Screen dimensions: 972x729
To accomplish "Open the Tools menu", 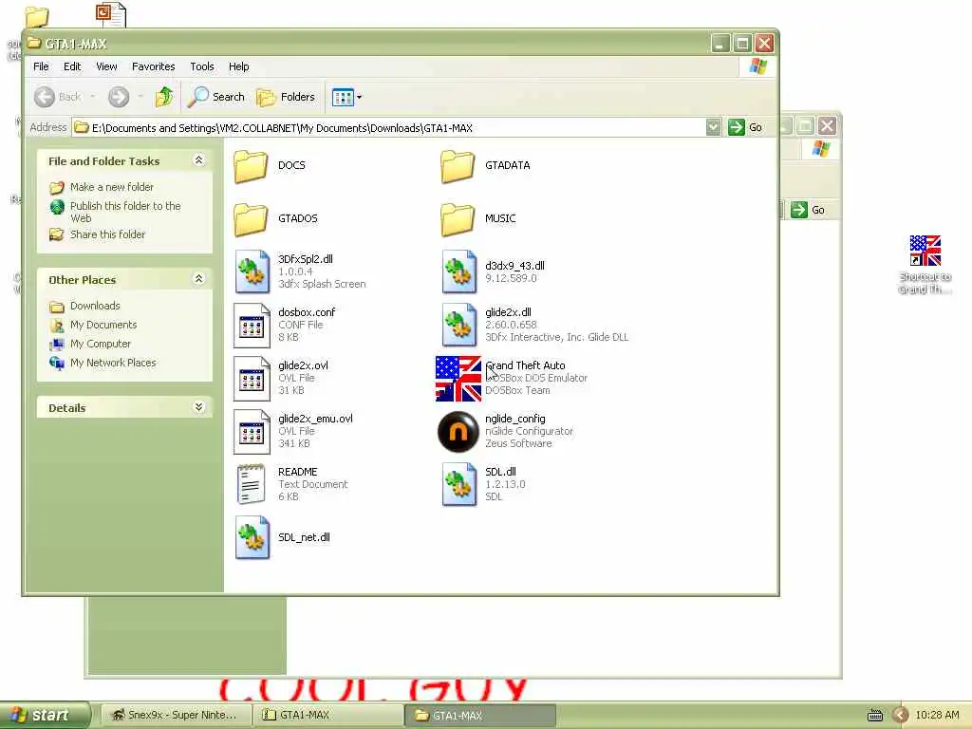I will click(202, 66).
